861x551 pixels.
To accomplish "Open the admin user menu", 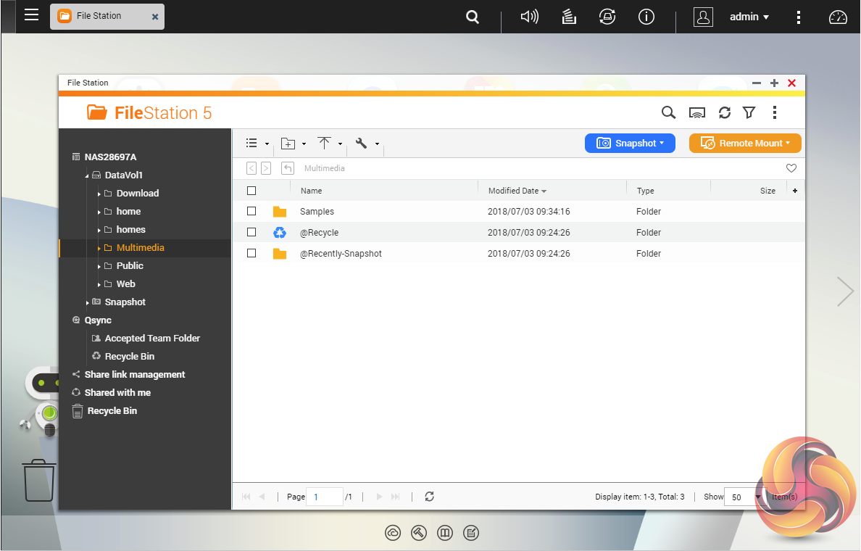I will 749,17.
